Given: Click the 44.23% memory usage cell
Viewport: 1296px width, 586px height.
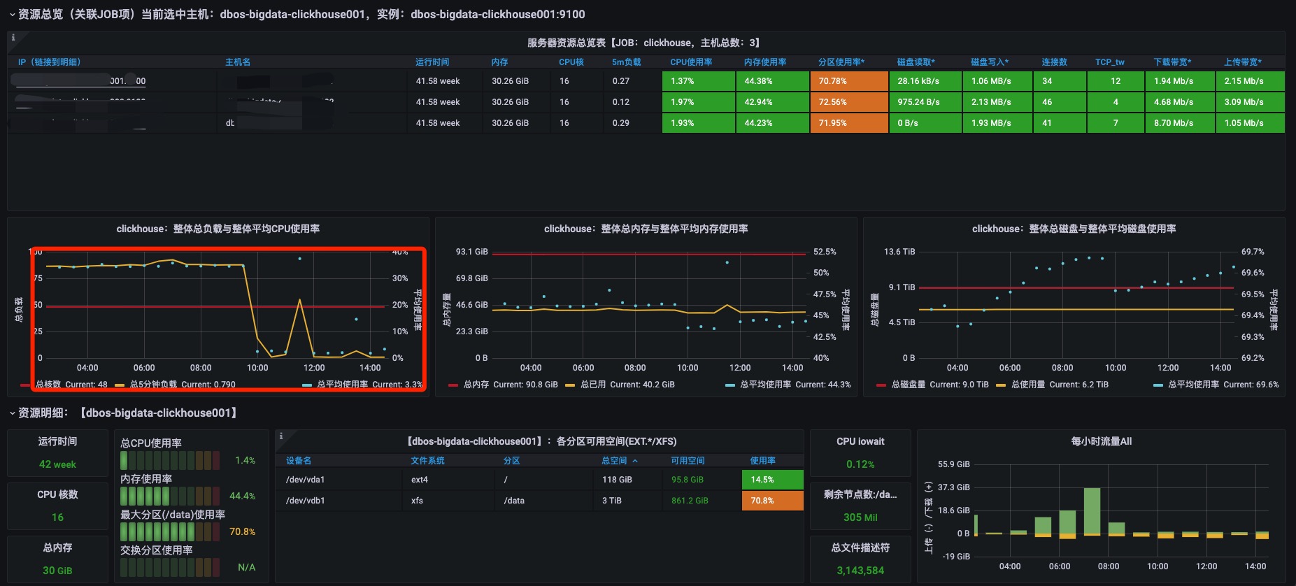Looking at the screenshot, I should [x=773, y=123].
